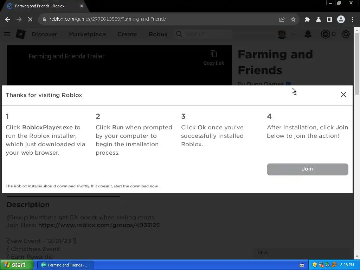This screenshot has height=270, width=360.
Task: Toggle the browser side panel icon
Action: (330, 19)
